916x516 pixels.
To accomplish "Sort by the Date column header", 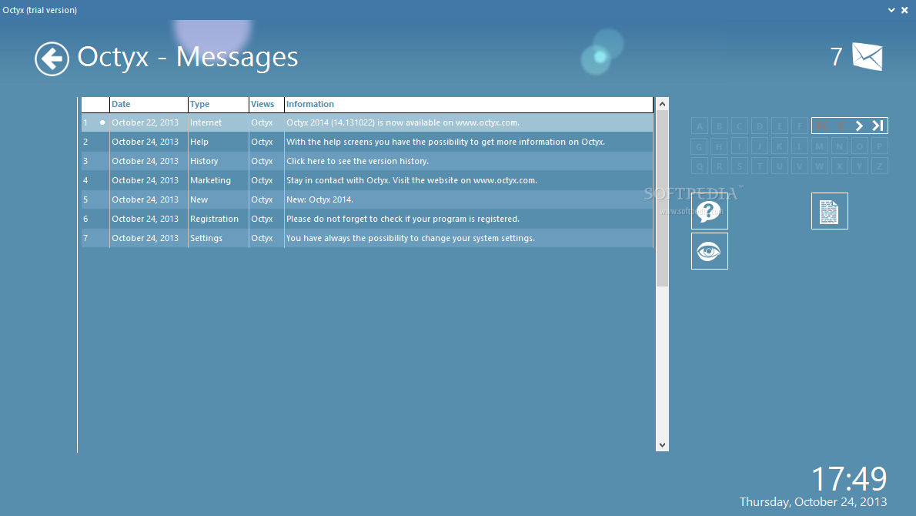I will pos(149,104).
